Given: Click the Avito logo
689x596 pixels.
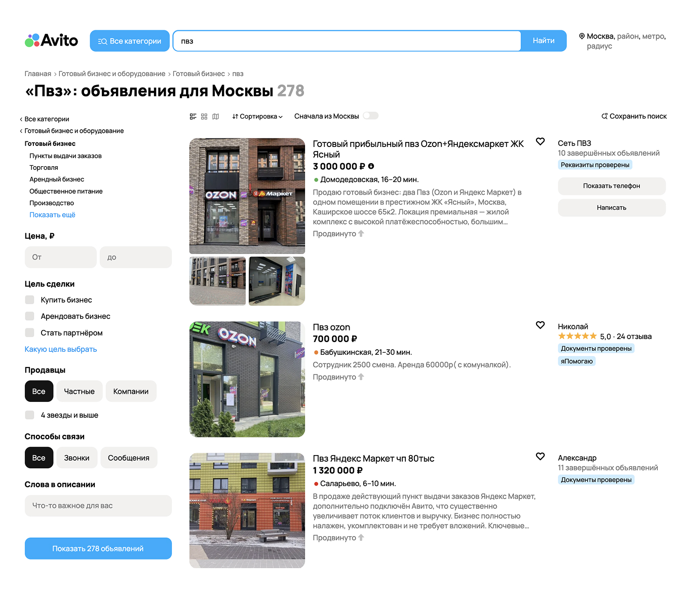Looking at the screenshot, I should tap(51, 40).
